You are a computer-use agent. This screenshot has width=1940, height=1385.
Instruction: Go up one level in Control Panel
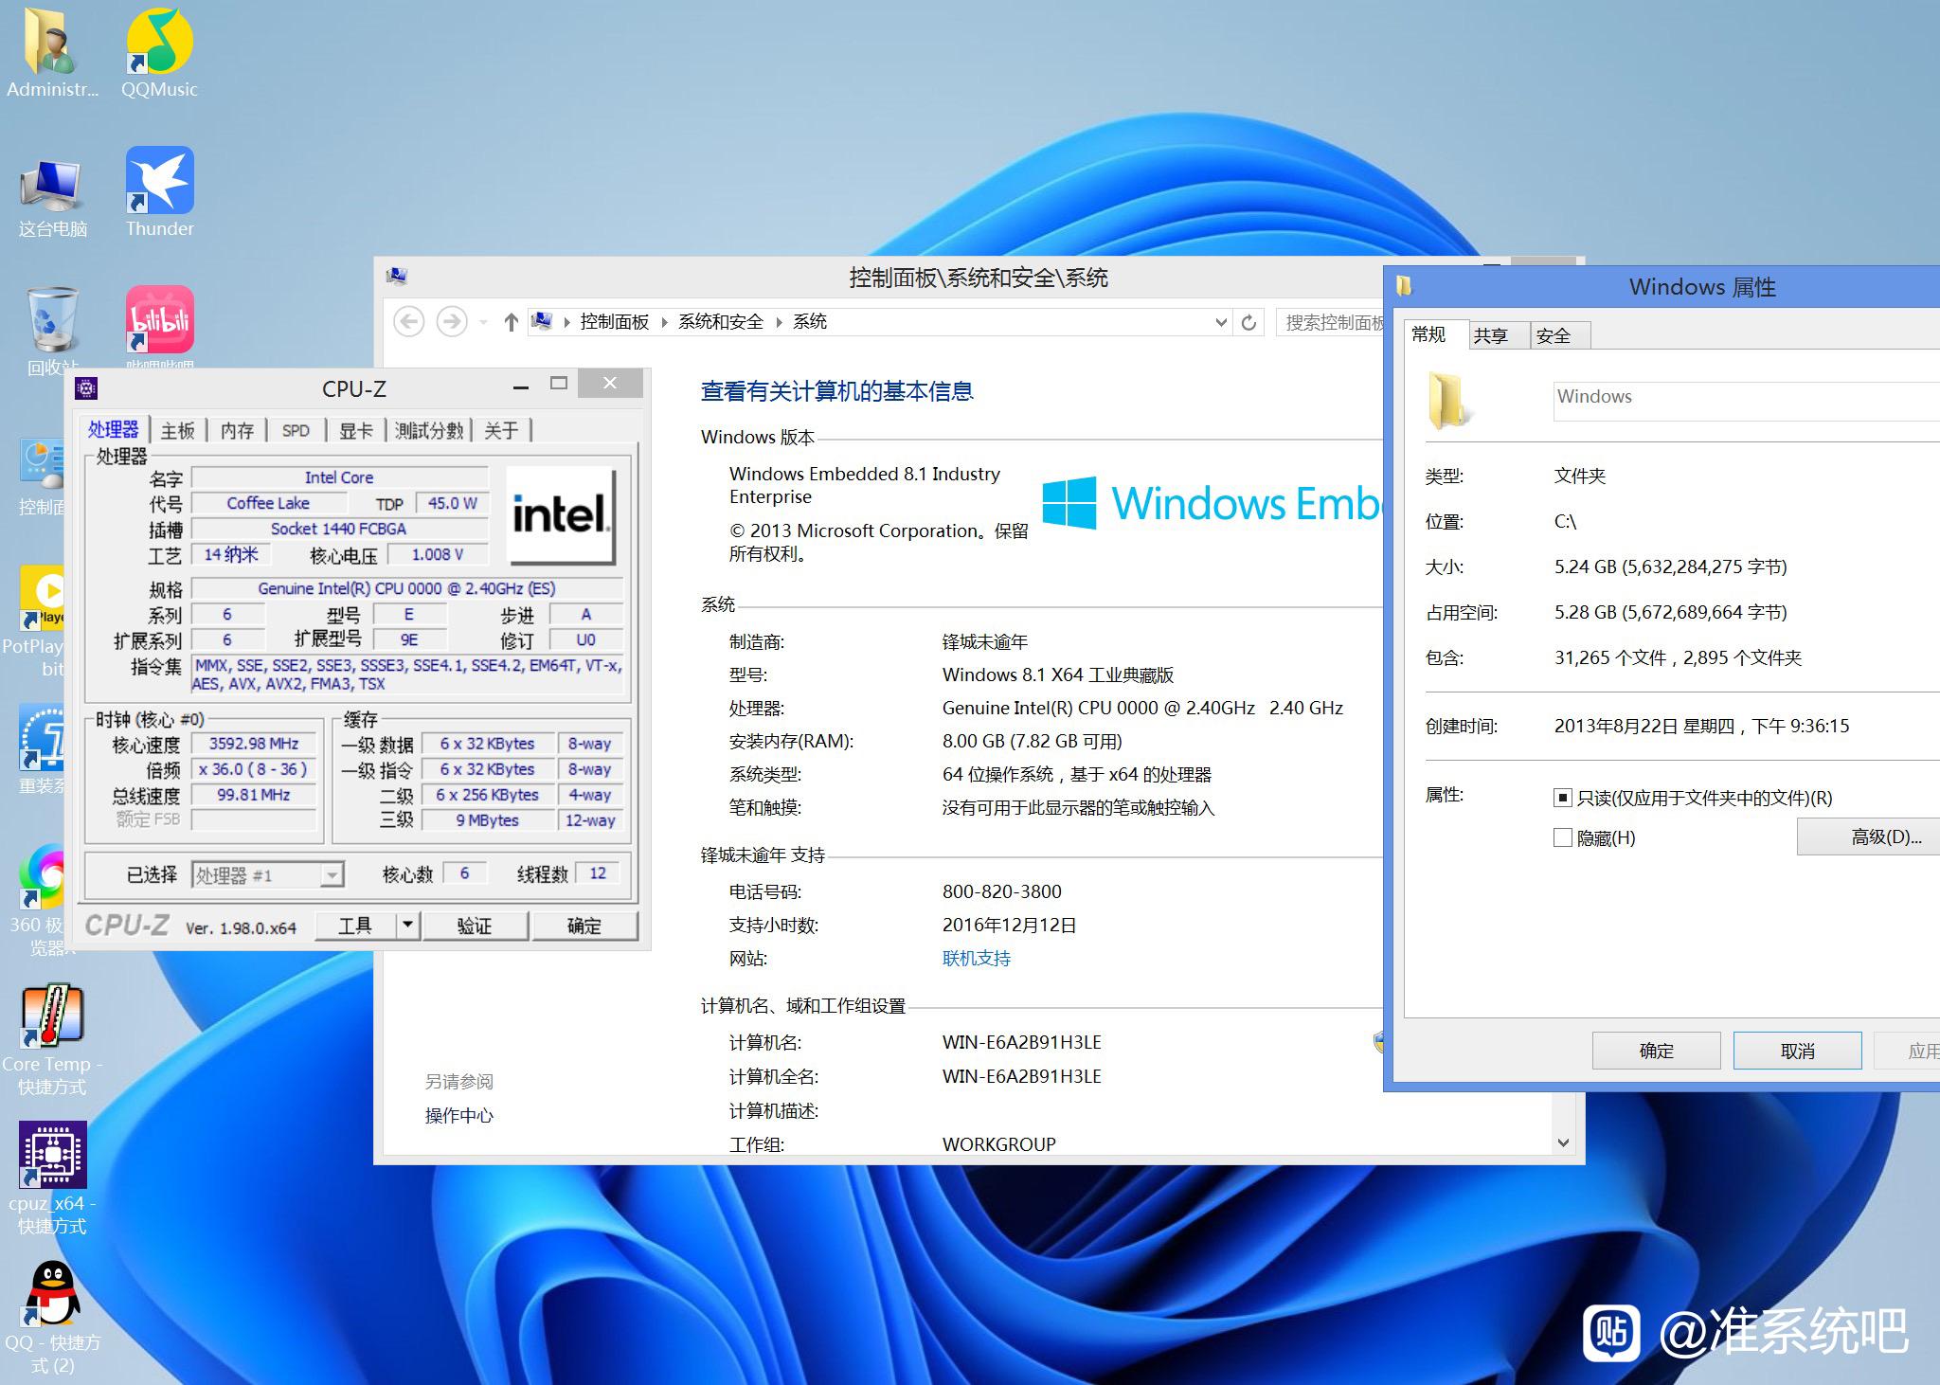511,322
